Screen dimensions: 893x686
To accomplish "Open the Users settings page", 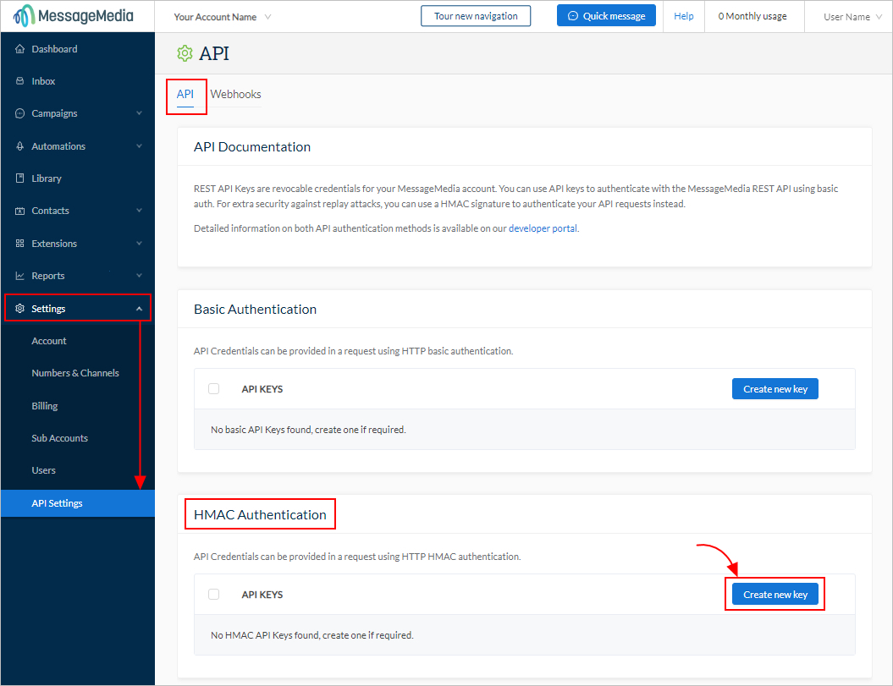I will pos(78,470).
